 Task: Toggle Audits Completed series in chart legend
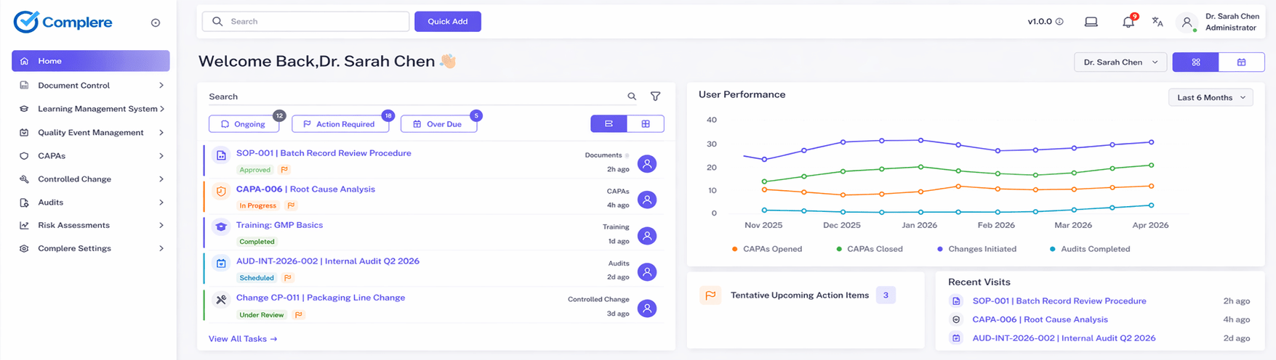click(x=1090, y=249)
